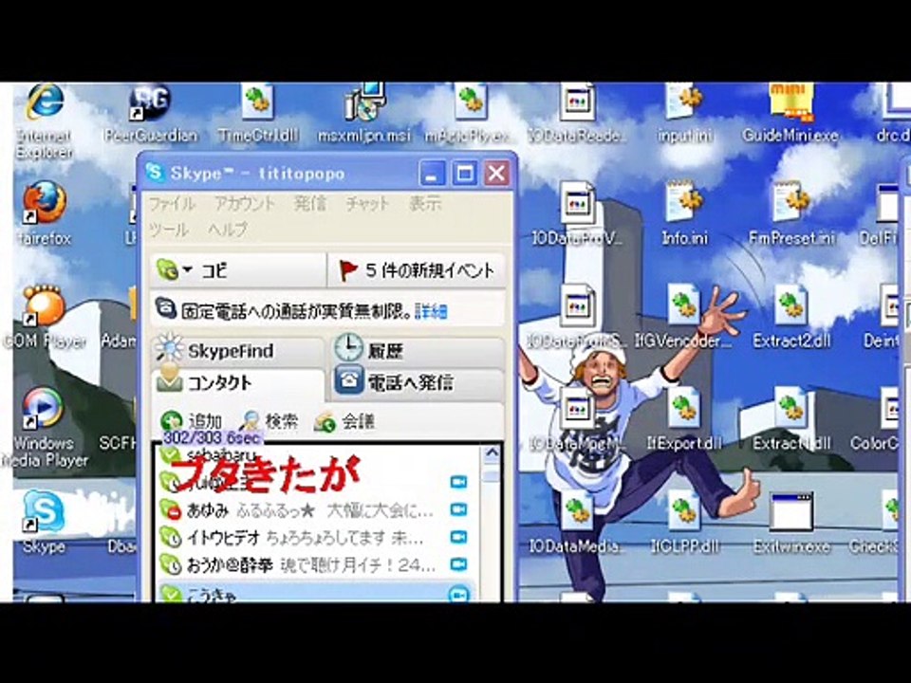
Task: Open ツール menu in Skype
Action: click(169, 230)
